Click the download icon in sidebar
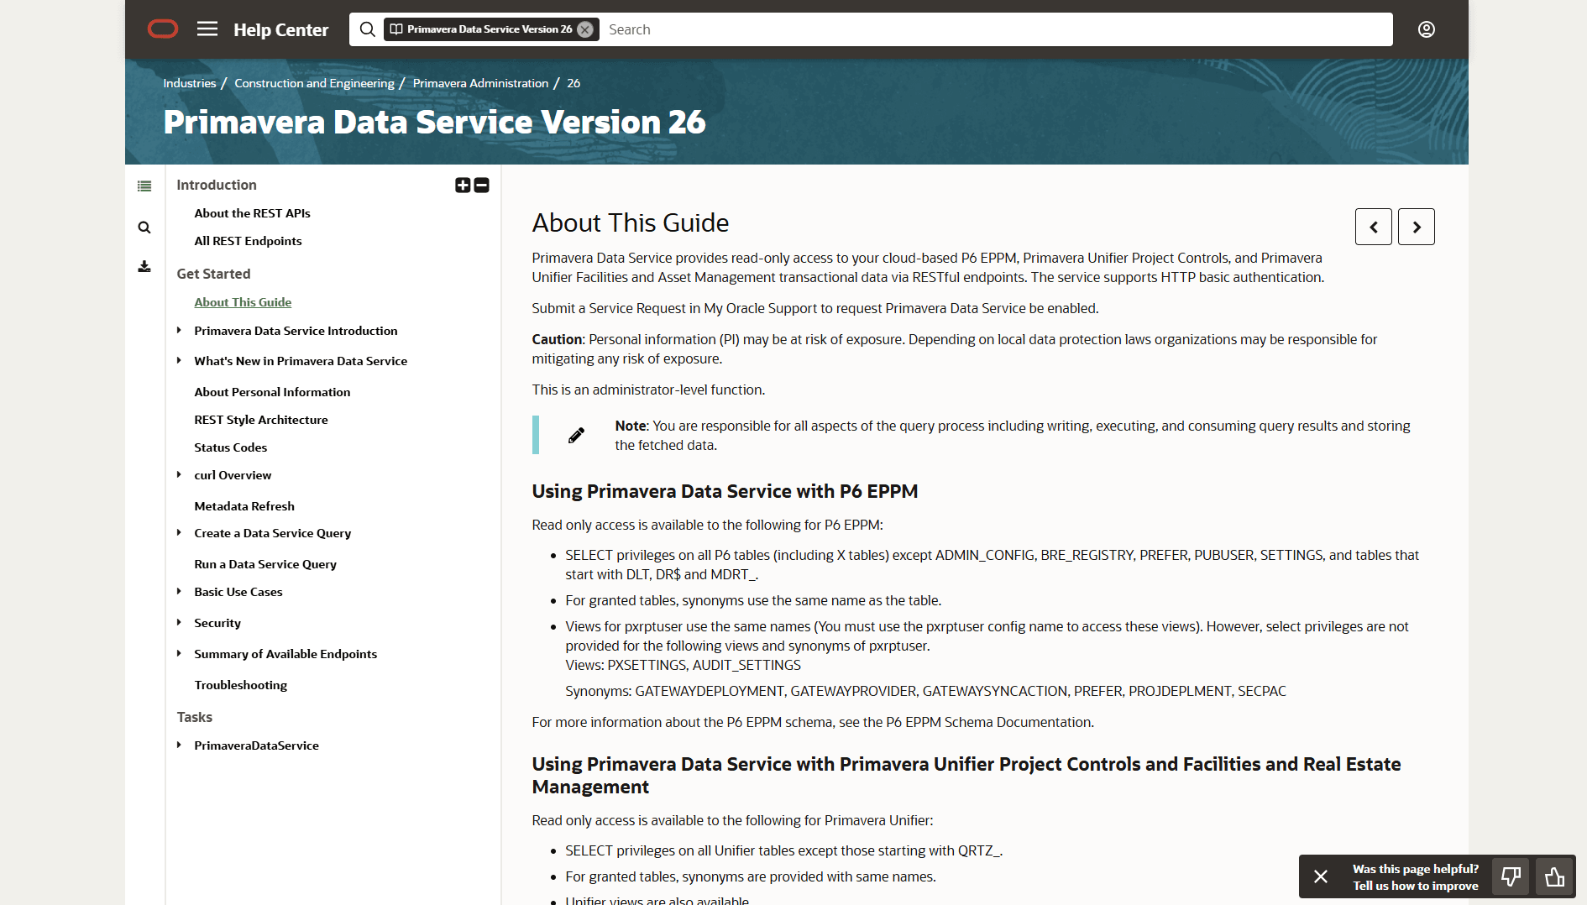This screenshot has width=1587, height=905. [144, 267]
